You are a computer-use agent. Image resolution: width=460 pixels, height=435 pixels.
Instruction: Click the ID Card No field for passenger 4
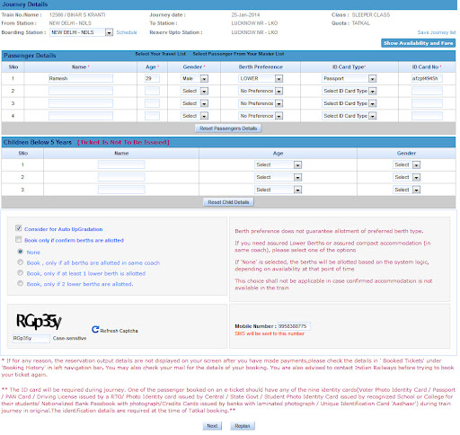click(x=427, y=116)
